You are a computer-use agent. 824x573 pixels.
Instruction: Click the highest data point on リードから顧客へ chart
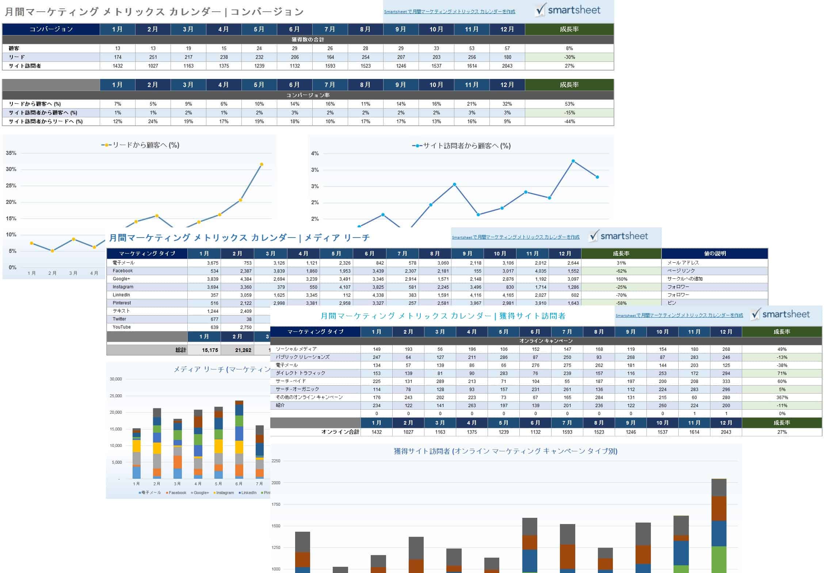(262, 164)
